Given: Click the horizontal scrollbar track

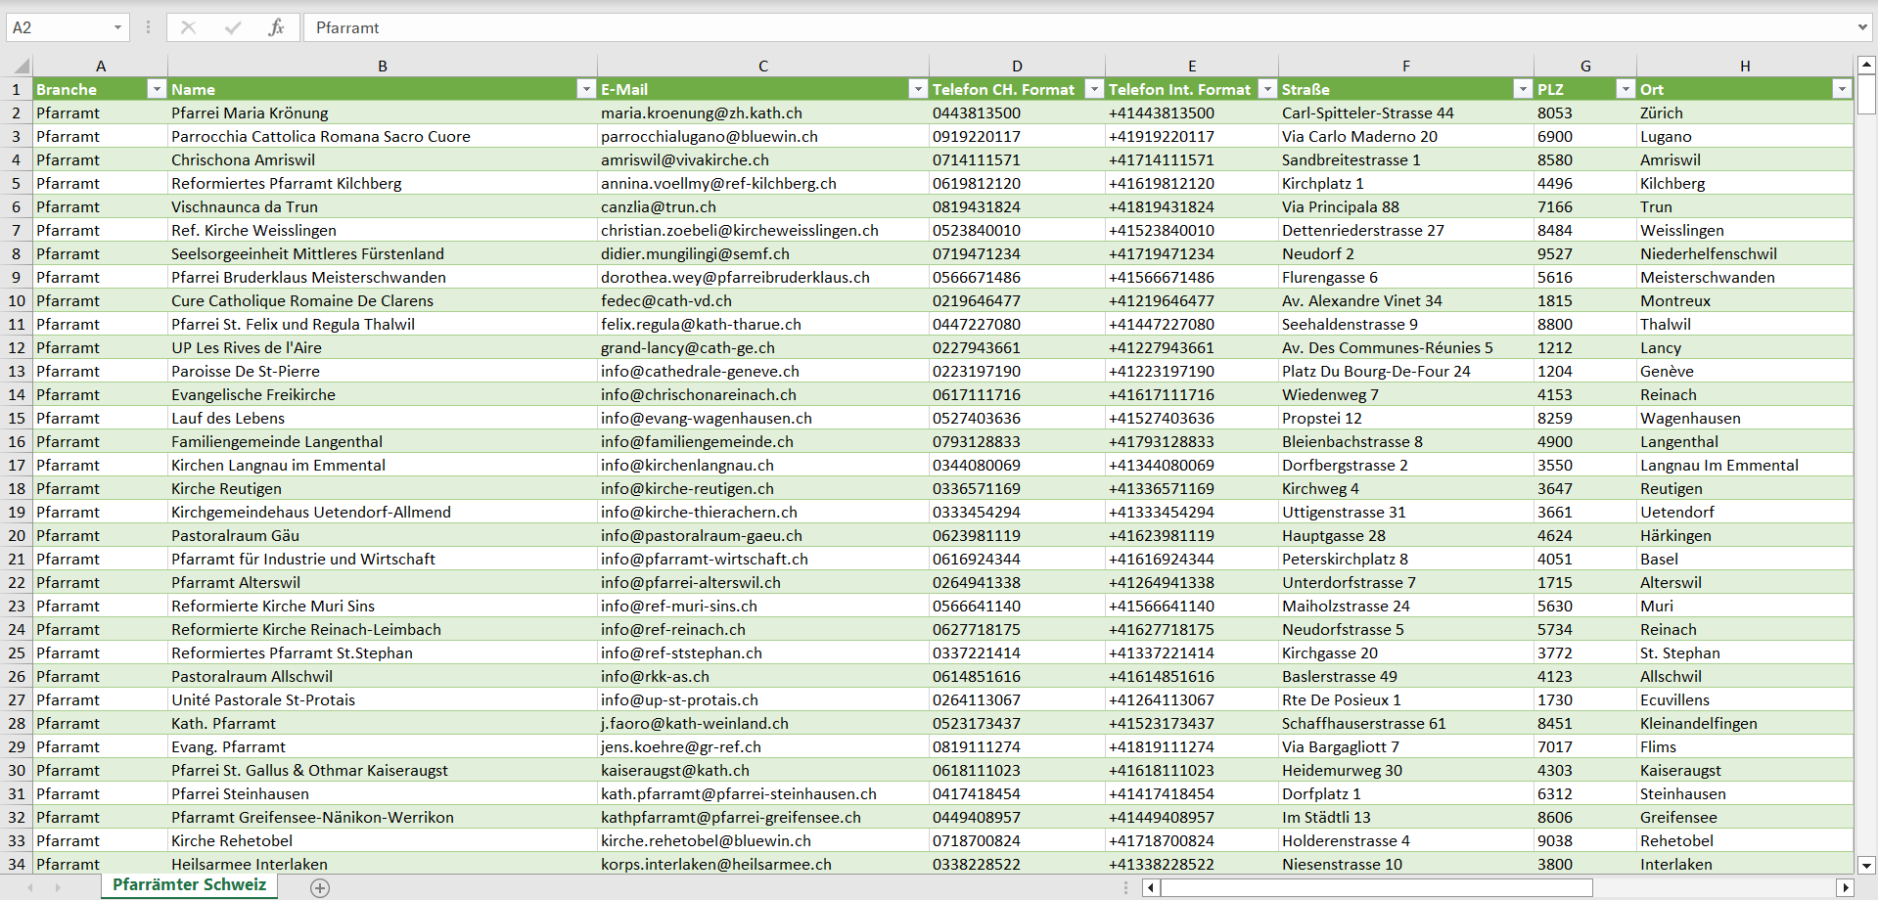Looking at the screenshot, I should pyautogui.click(x=1498, y=887).
